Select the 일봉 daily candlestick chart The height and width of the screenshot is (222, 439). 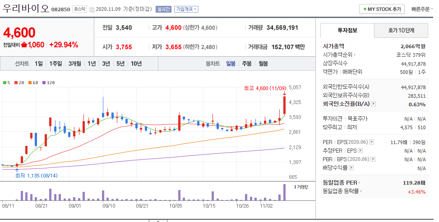click(231, 64)
